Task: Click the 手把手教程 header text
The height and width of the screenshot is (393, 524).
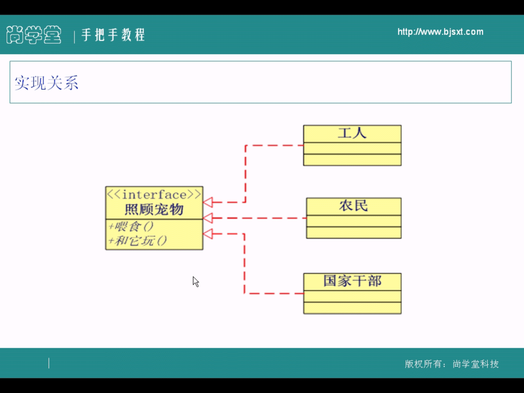Action: pos(113,35)
